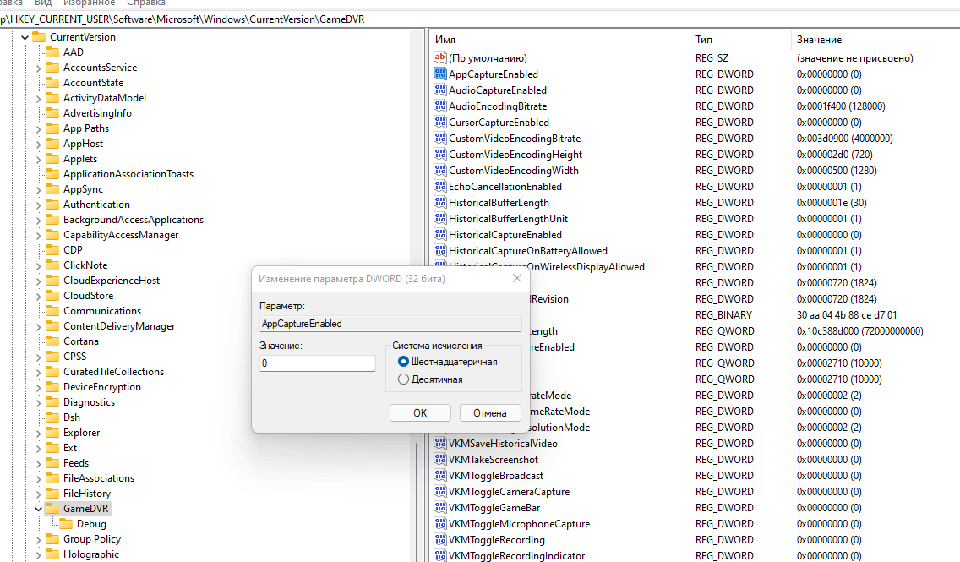The image size is (960, 562).
Task: Click the HistoricalCaptureOnBatteryAllowed DWORD icon
Action: tap(439, 250)
